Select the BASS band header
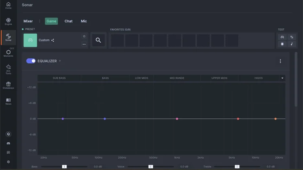The width and height of the screenshot is (303, 170). pos(105,78)
